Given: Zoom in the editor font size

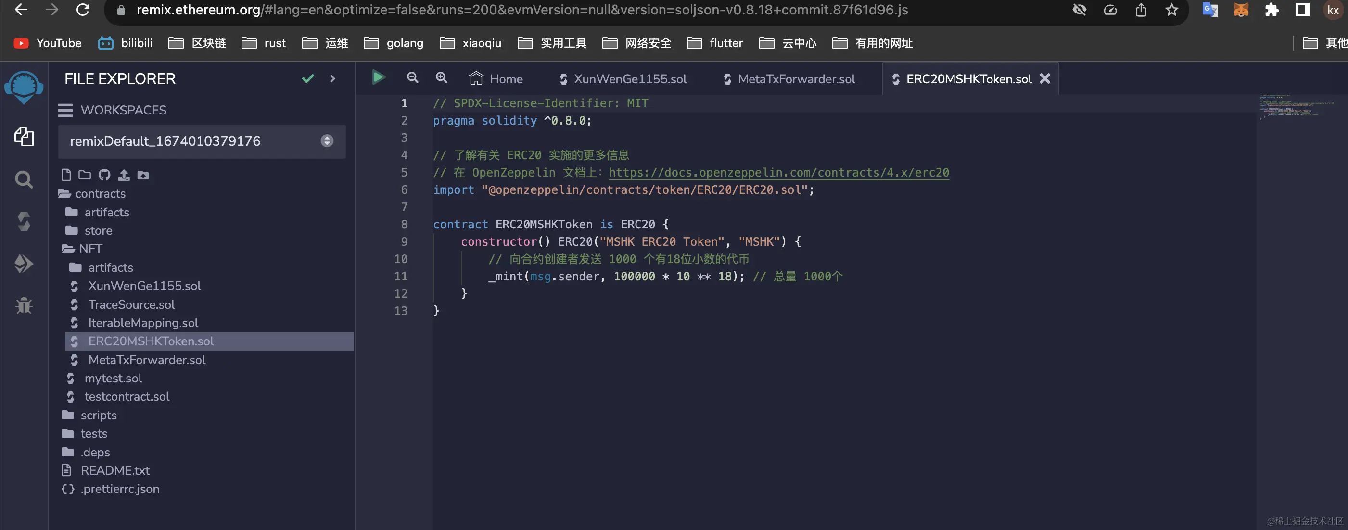Looking at the screenshot, I should 441,78.
